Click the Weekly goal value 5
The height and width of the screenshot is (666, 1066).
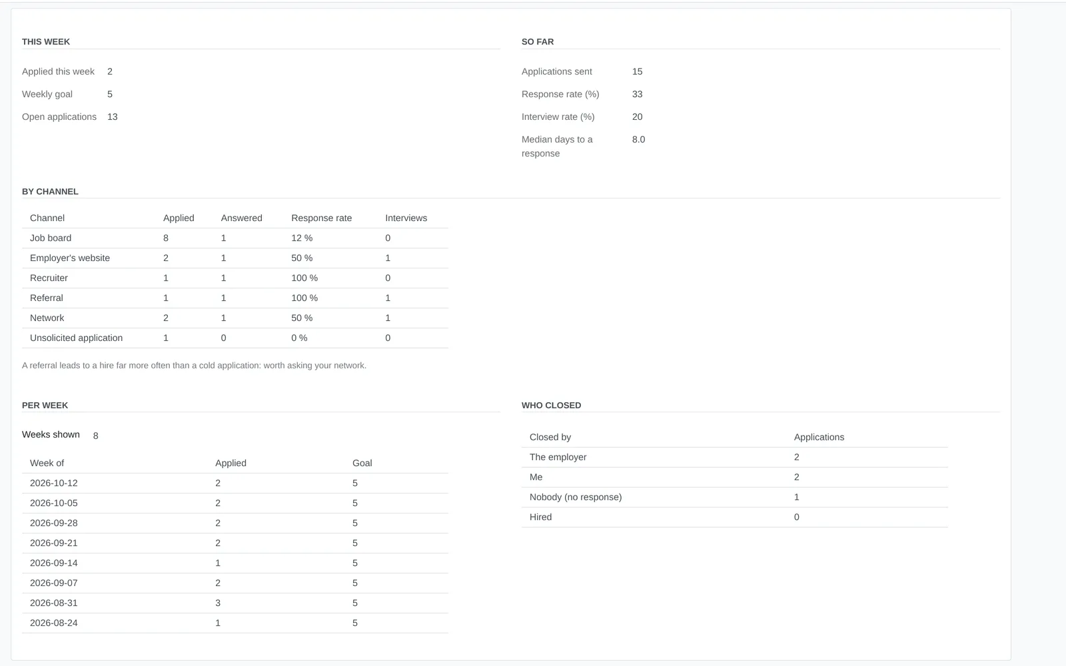pyautogui.click(x=110, y=94)
